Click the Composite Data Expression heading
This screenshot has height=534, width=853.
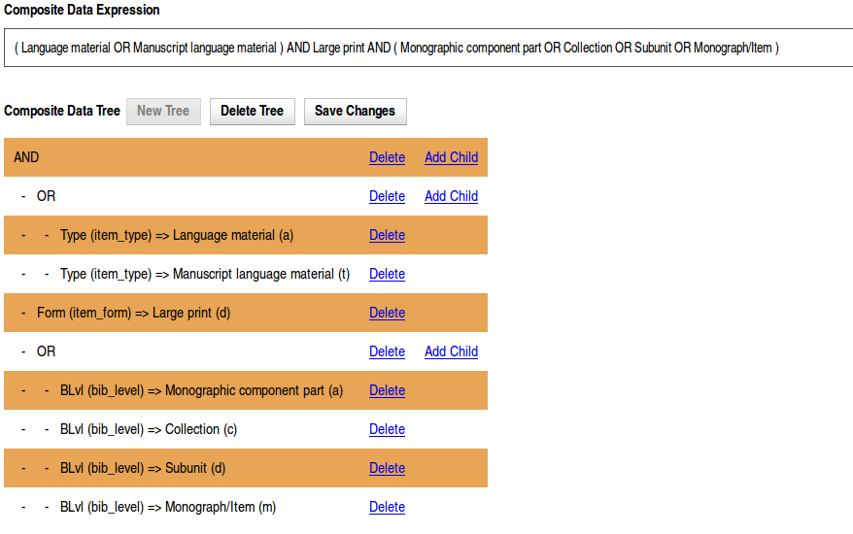point(82,10)
